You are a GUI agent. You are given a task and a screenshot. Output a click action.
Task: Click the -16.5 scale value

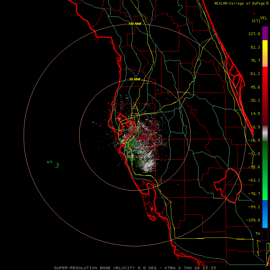[x=254, y=140]
